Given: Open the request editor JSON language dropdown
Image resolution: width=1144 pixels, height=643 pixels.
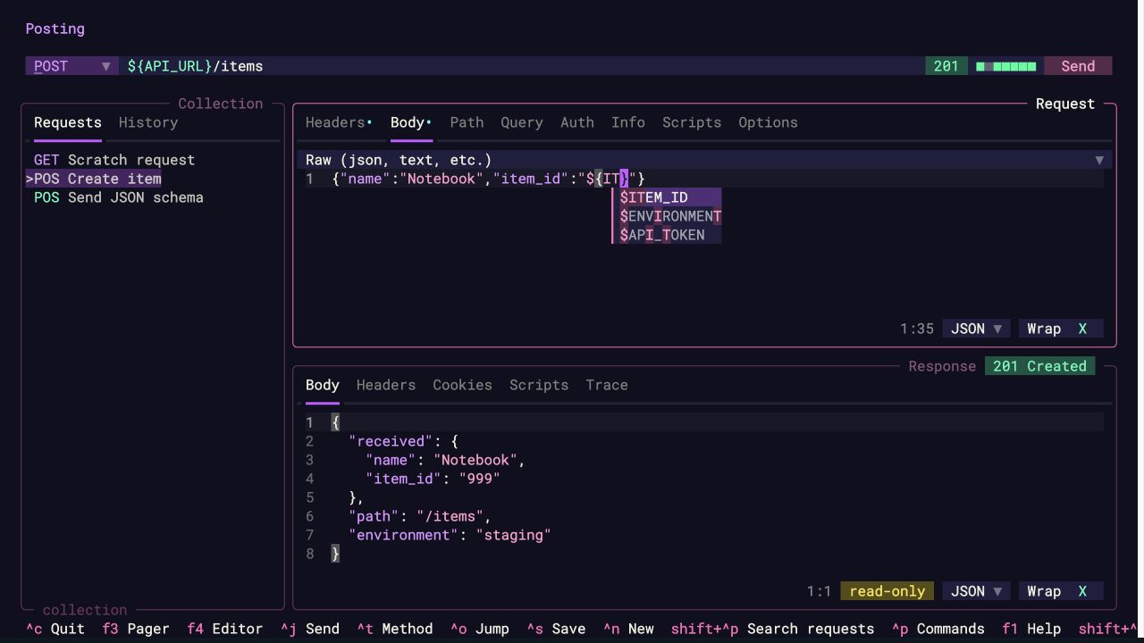Looking at the screenshot, I should (976, 329).
